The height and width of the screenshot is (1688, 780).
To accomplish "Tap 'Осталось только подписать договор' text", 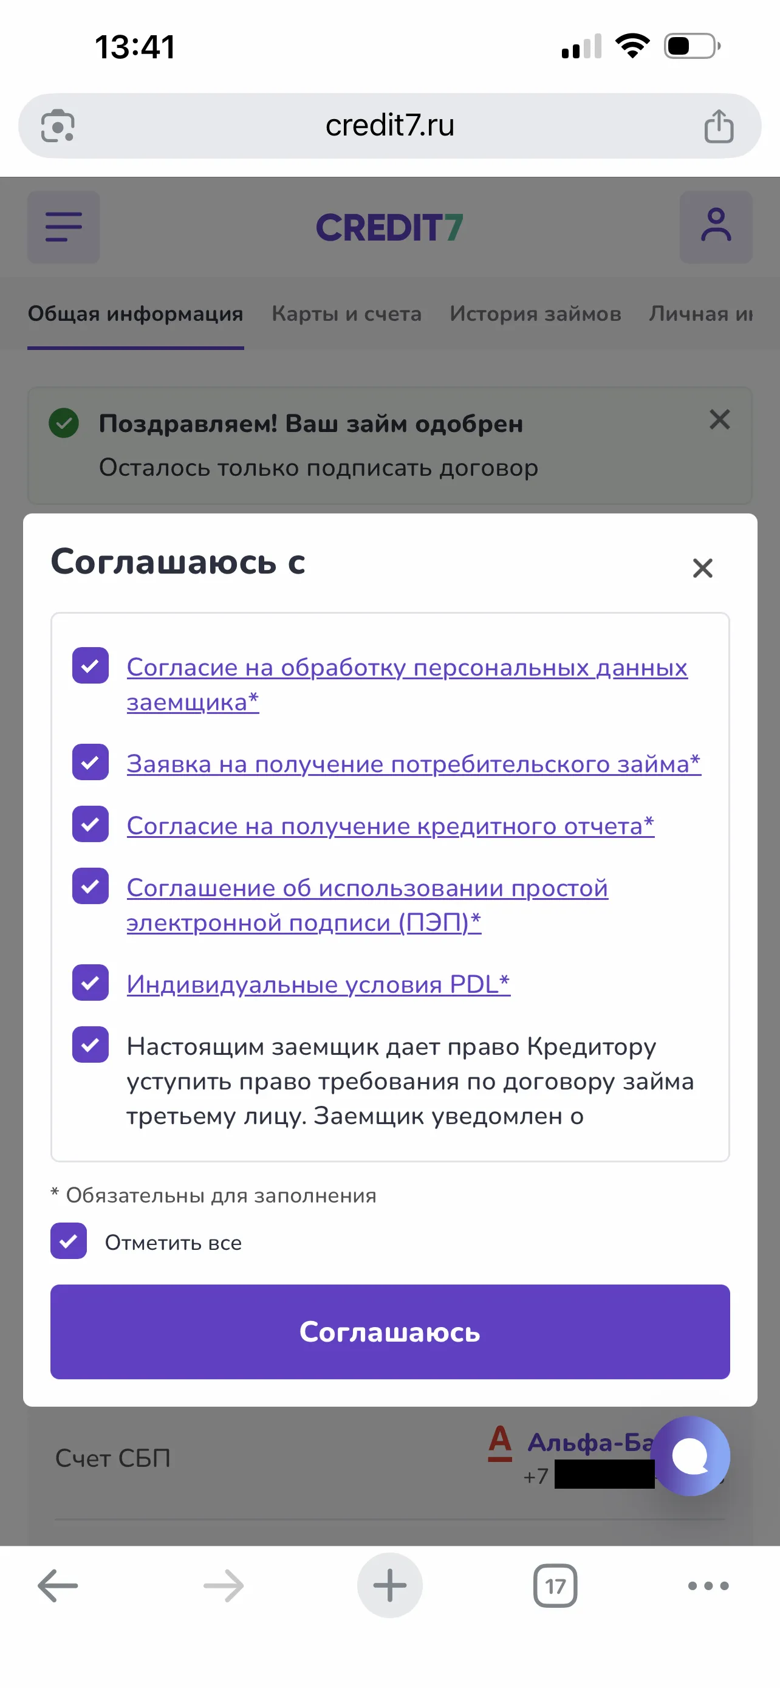I will coord(318,468).
